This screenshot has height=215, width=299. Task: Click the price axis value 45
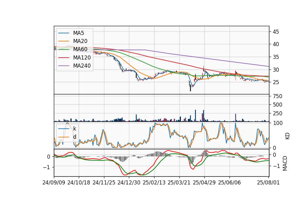[x=276, y=32]
